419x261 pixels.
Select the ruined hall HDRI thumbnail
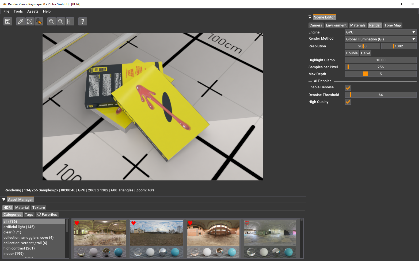tap(100, 239)
